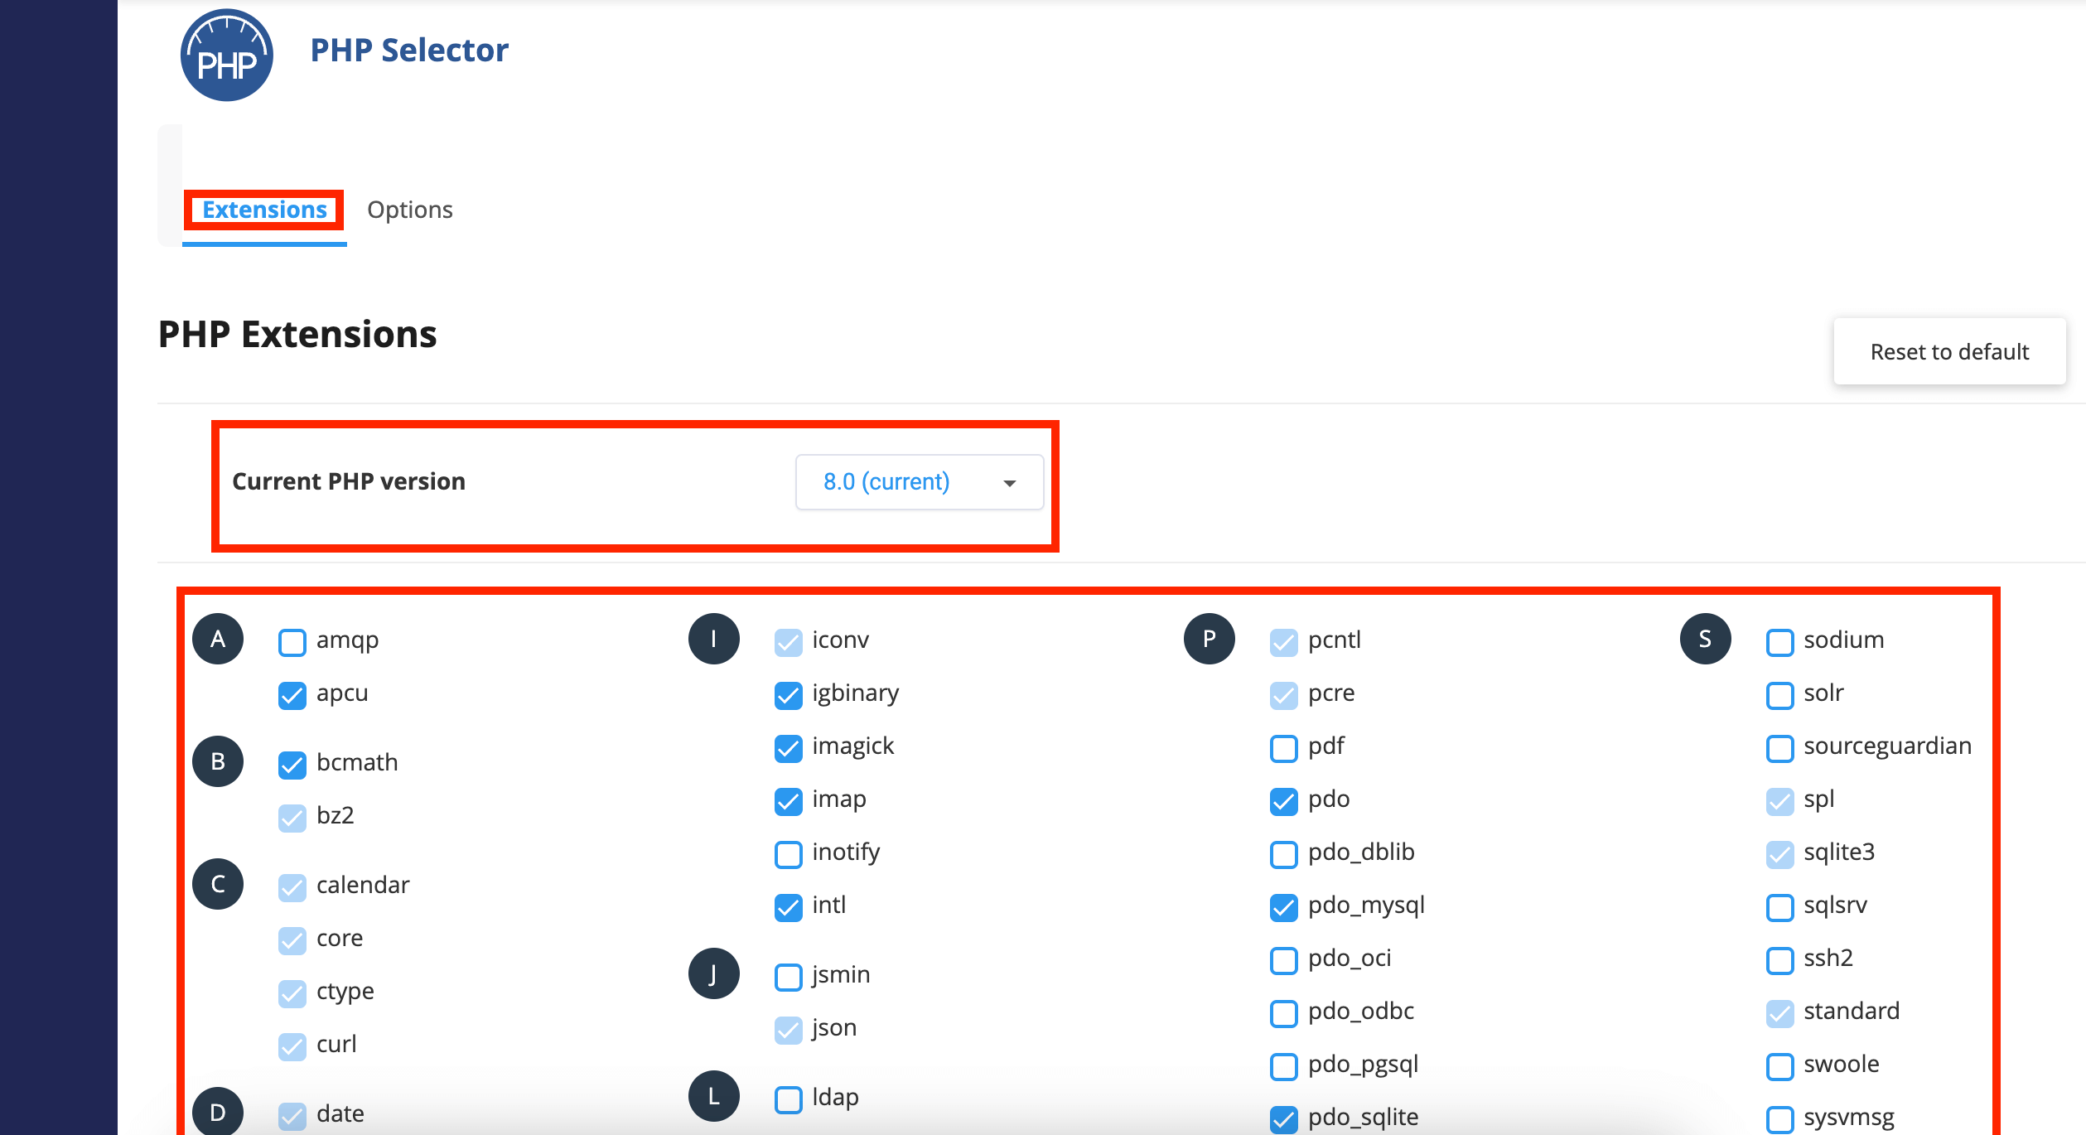Enable the swoole extension
Viewport: 2086px width, 1135px height.
click(1780, 1066)
